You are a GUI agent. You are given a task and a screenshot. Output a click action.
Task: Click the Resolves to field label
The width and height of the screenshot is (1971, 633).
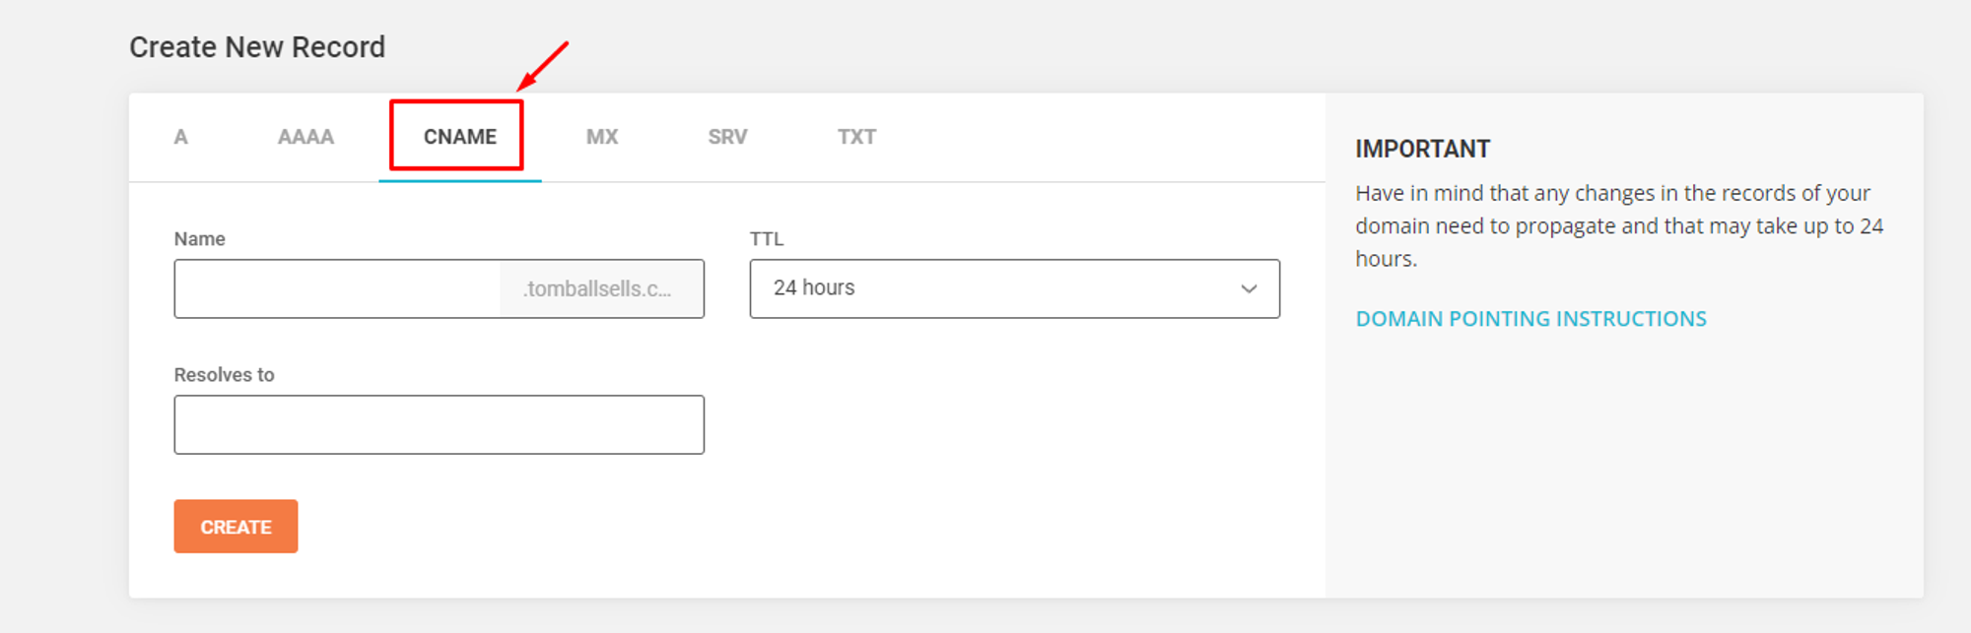point(224,375)
